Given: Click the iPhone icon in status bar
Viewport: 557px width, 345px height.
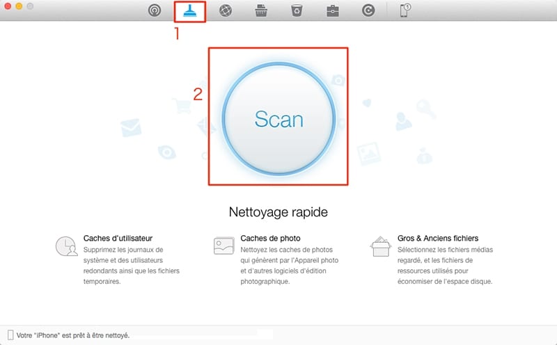Looking at the screenshot, I should 10,335.
